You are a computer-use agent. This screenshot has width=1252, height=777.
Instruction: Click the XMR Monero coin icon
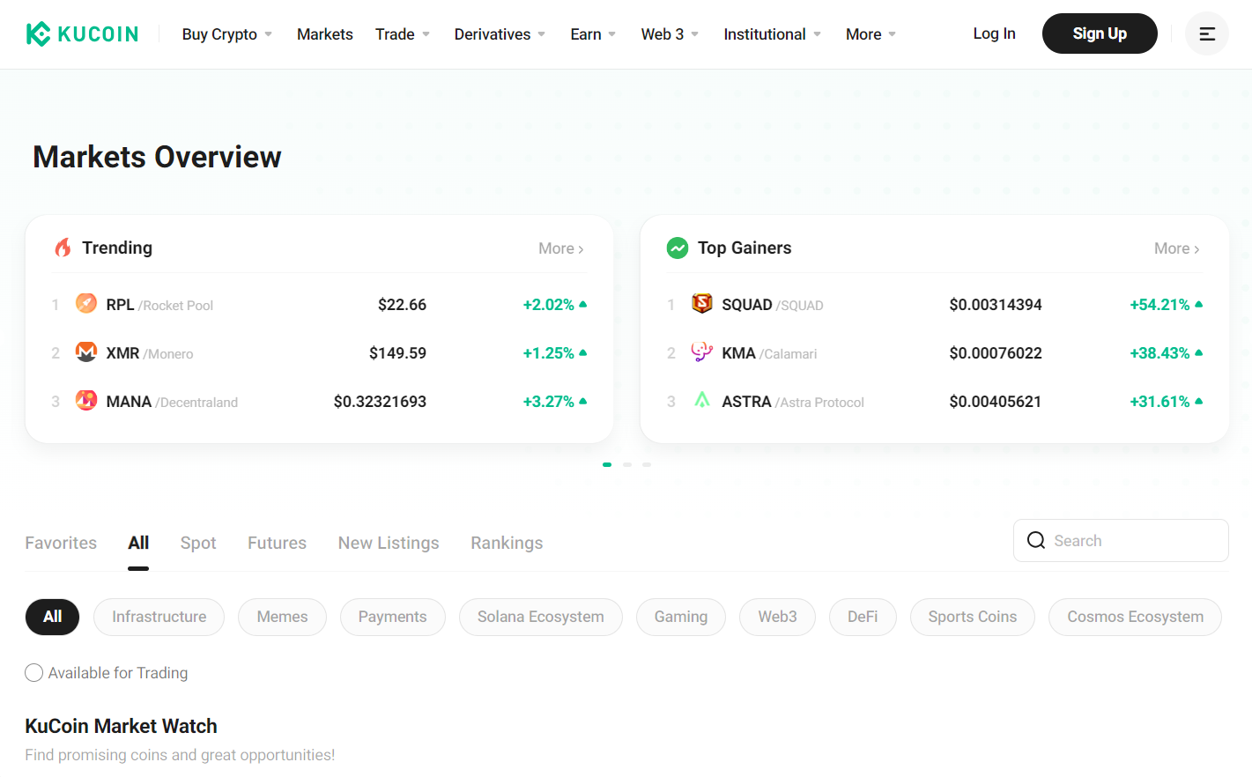86,352
